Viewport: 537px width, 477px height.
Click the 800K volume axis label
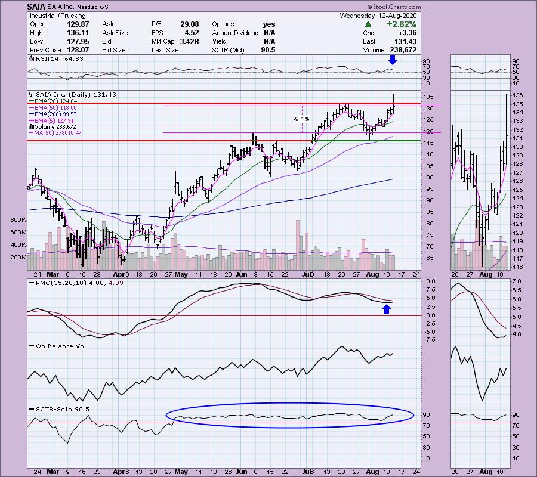(x=18, y=219)
